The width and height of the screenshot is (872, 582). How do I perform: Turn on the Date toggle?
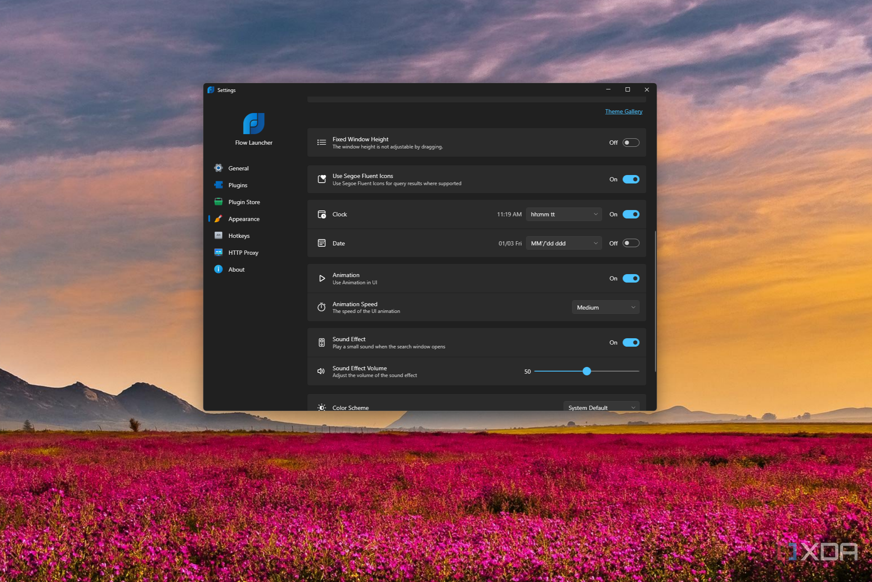(631, 243)
